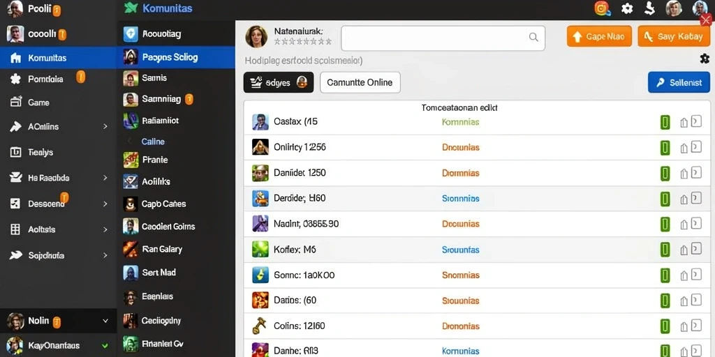The image size is (715, 357).
Task: Click the share icon in Kofiex row
Action: click(684, 250)
